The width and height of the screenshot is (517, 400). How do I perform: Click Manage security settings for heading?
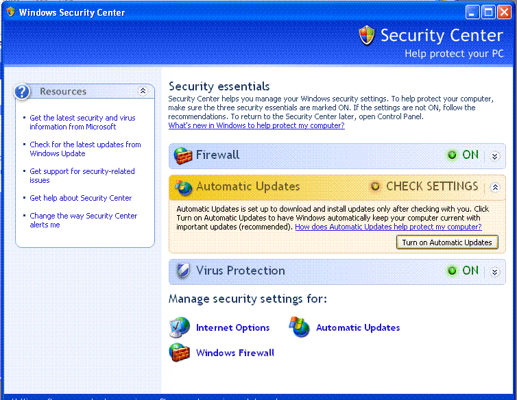[248, 299]
